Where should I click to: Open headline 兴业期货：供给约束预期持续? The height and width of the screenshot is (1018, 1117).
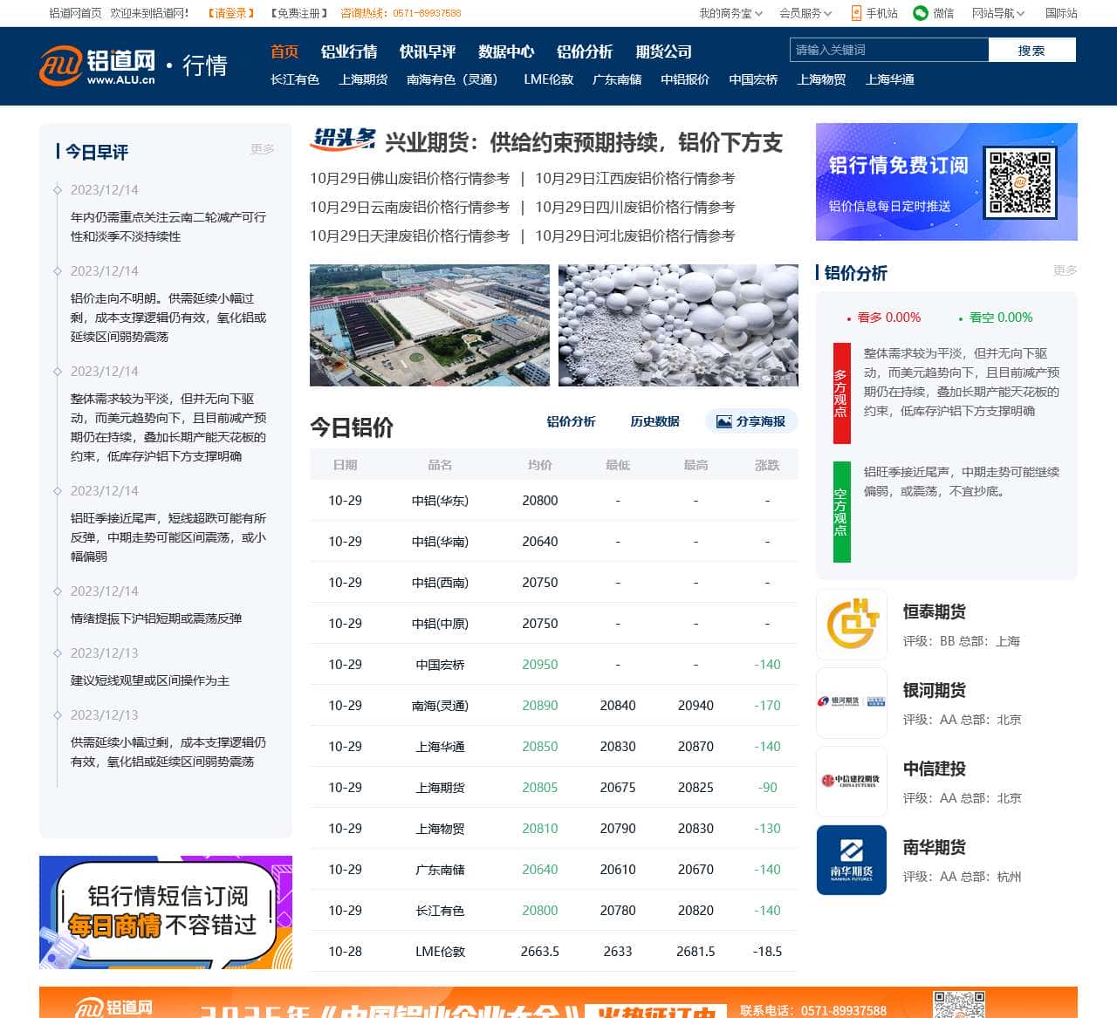click(x=584, y=143)
